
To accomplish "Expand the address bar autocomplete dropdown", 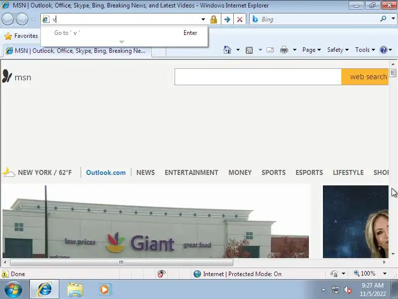I will coord(203,19).
